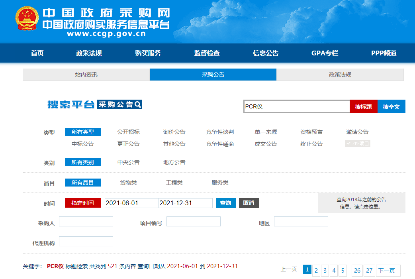Open the start date field 2021-06-01
415x279 pixels.
pyautogui.click(x=131, y=203)
